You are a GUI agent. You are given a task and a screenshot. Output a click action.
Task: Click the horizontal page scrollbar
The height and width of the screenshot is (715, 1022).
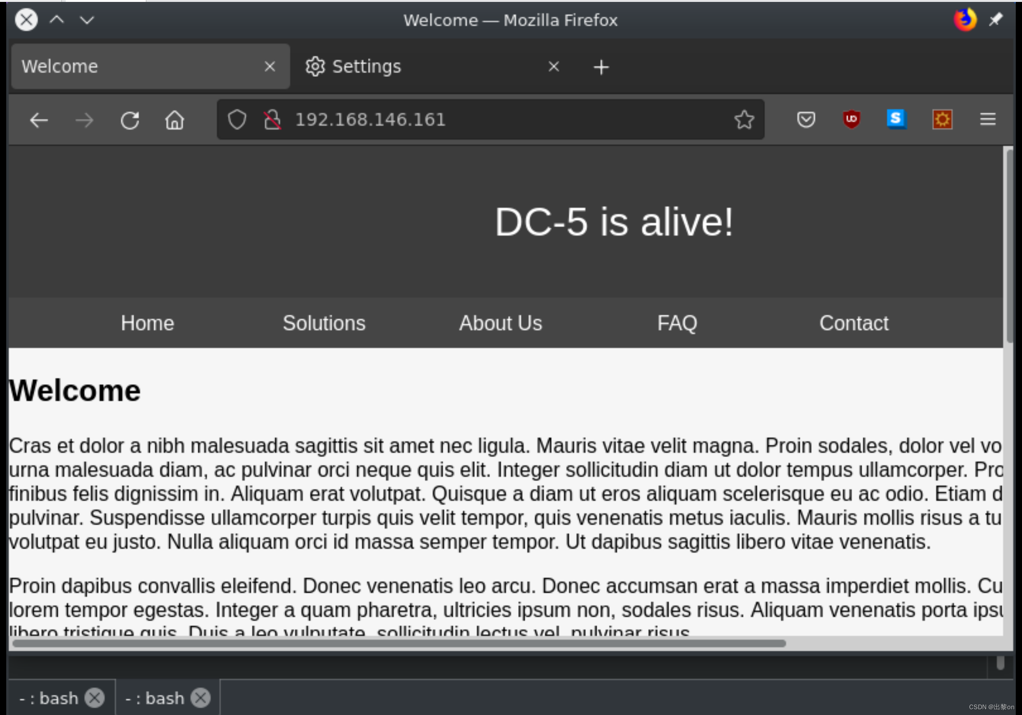398,643
